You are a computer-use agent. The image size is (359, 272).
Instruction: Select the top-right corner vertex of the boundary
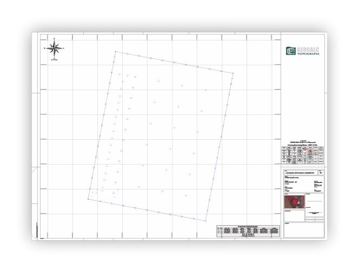click(234, 73)
